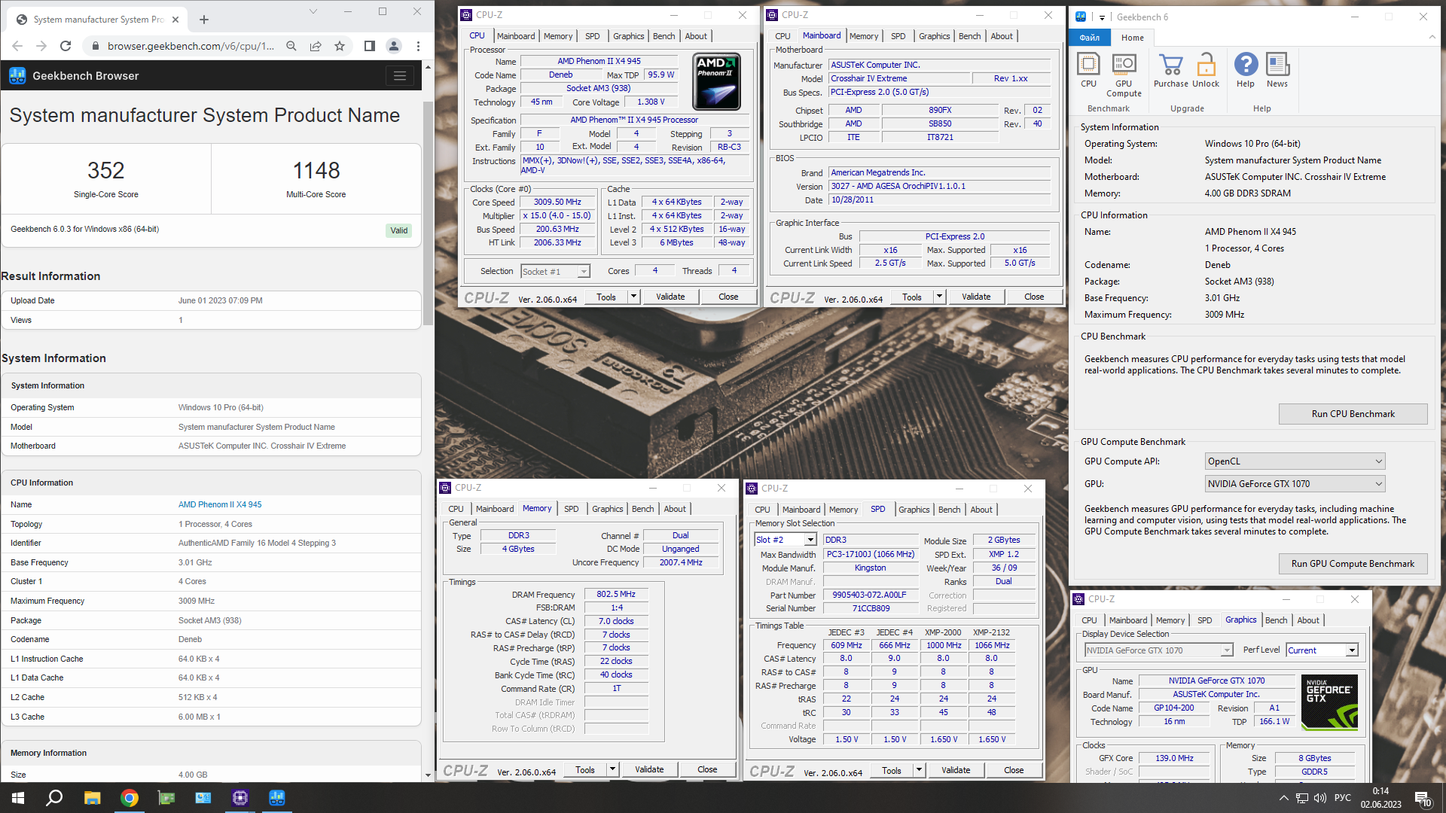Switch to Mainboard tab in top-left CPU-Z
The height and width of the screenshot is (813, 1446).
coord(516,36)
